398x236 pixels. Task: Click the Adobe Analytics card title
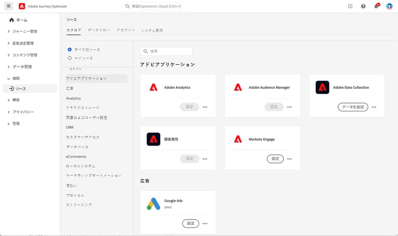tap(177, 88)
